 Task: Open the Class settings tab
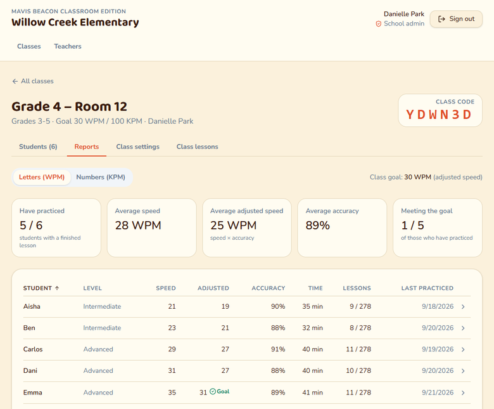(x=137, y=146)
